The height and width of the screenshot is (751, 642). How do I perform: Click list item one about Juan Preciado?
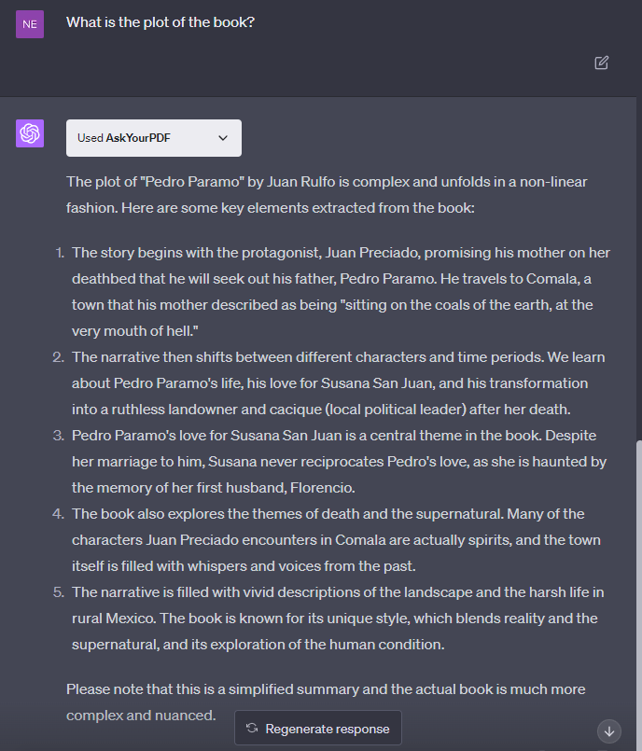[x=341, y=291]
